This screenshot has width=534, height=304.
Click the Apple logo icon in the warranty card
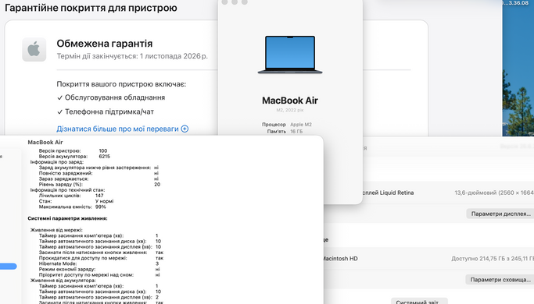(x=34, y=50)
